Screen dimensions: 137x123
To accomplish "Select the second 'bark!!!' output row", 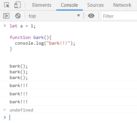I will pos(68,94).
